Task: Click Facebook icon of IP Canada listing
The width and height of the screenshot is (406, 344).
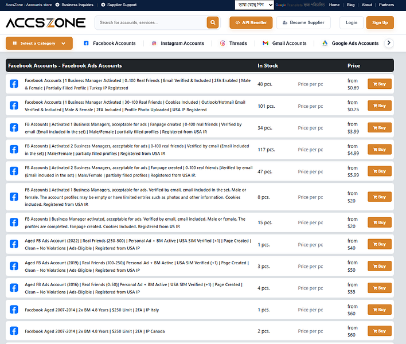Action: click(x=14, y=331)
